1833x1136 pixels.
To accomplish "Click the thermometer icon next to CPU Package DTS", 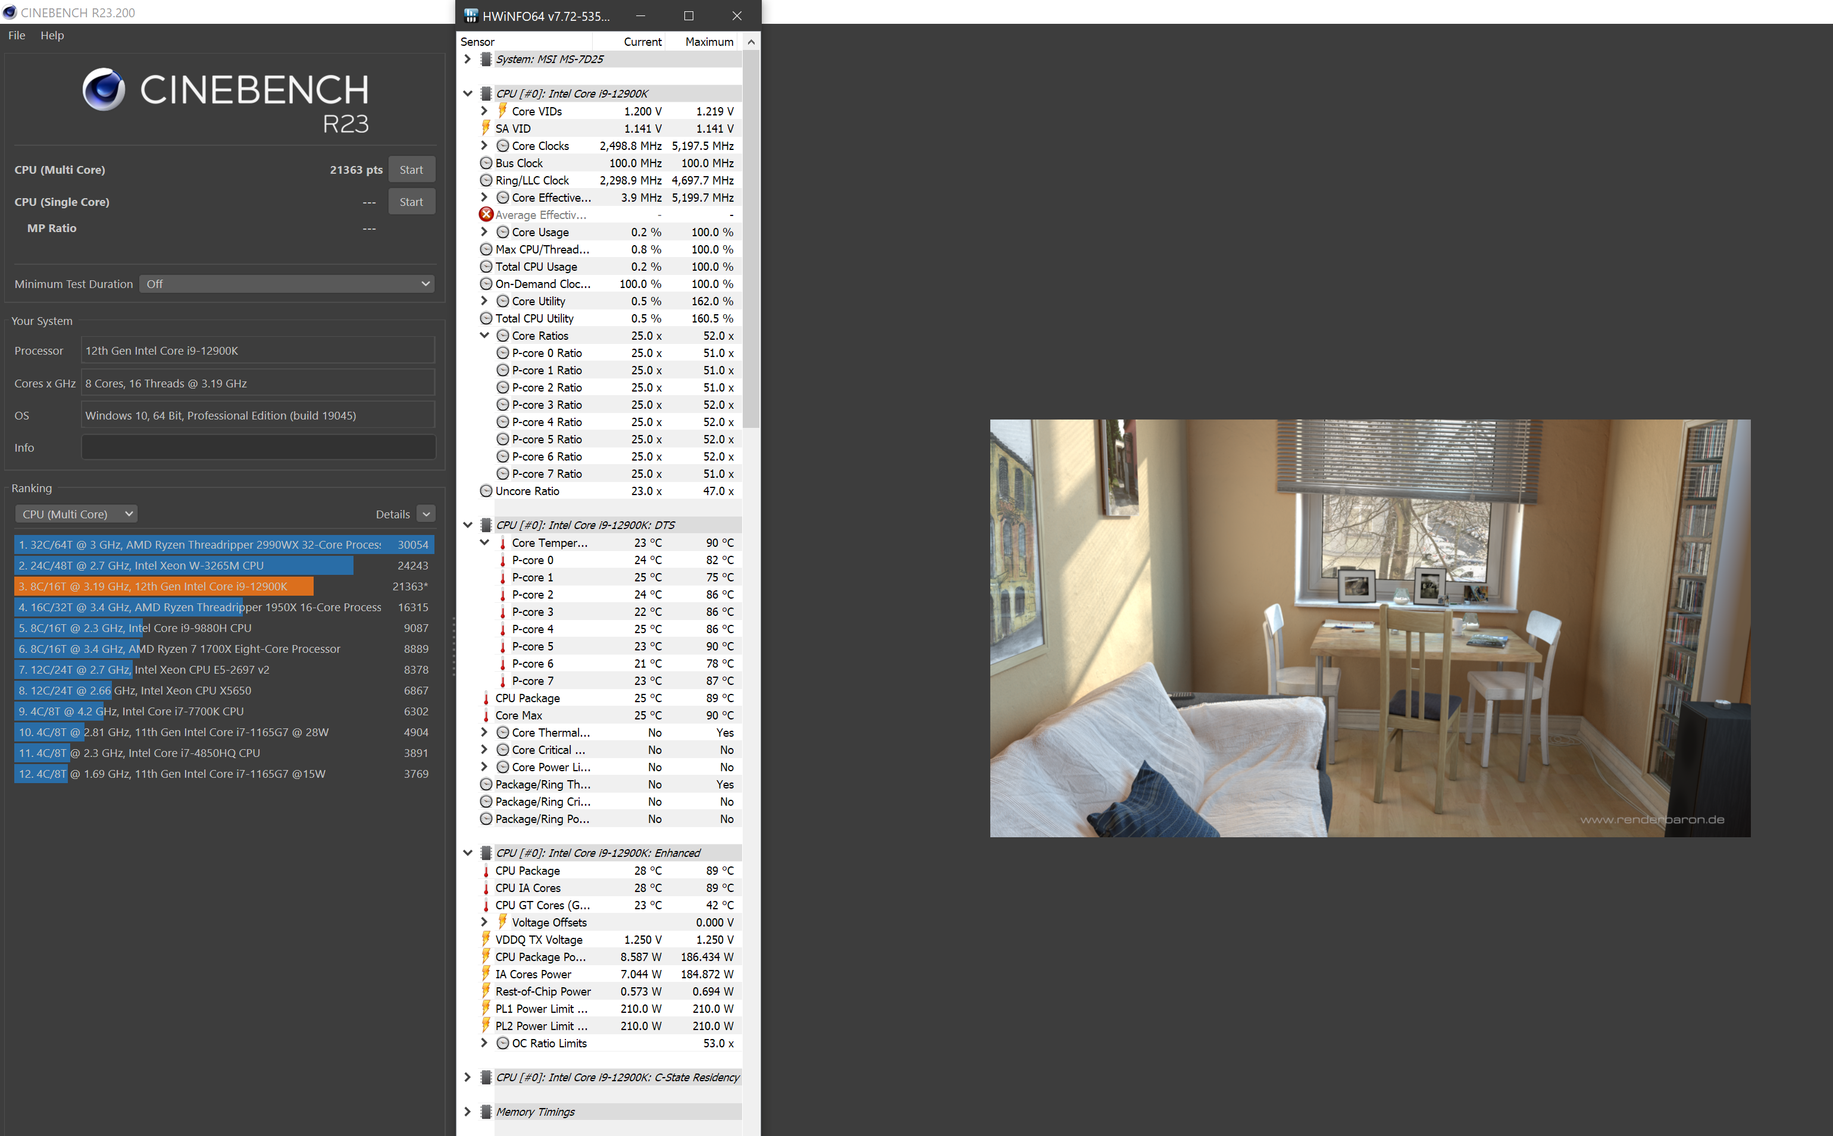I will point(486,698).
